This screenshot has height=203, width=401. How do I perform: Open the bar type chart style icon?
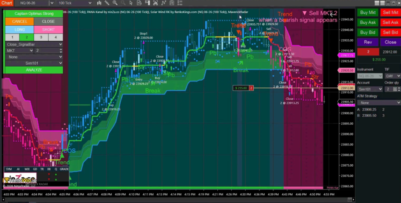99,3
